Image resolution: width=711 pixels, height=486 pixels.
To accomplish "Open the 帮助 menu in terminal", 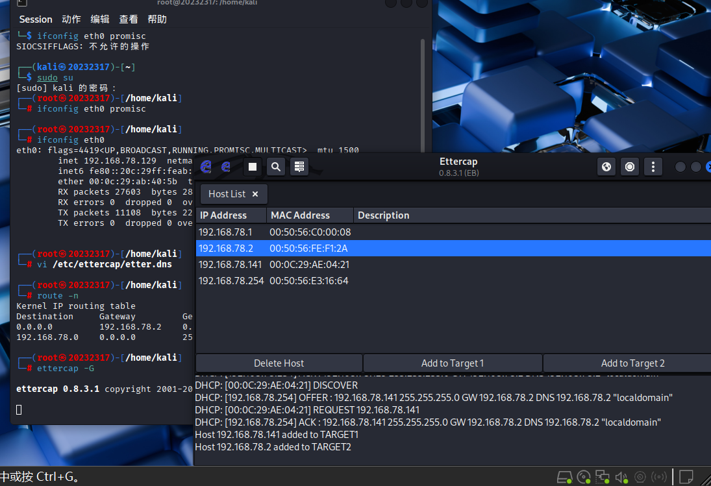I will [x=157, y=19].
